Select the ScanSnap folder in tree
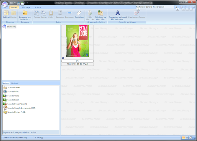The image size is (197, 141). pos(11,26)
